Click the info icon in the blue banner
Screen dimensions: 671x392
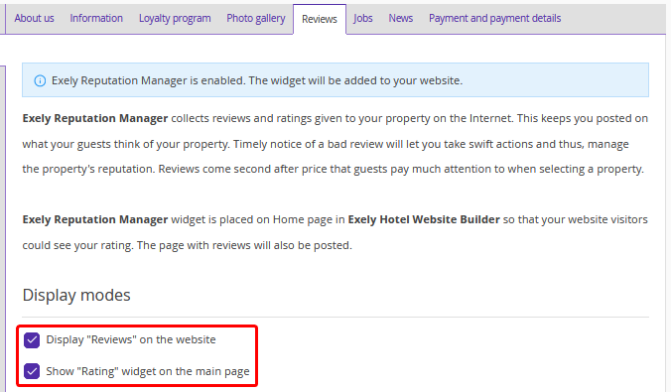pyautogui.click(x=40, y=80)
